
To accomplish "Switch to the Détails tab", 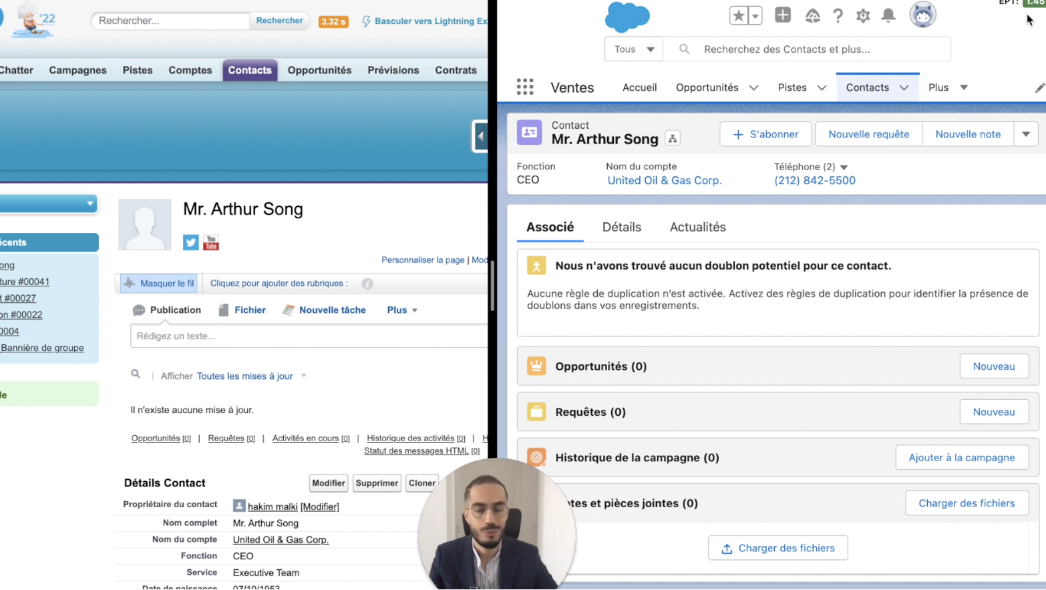I will 621,227.
